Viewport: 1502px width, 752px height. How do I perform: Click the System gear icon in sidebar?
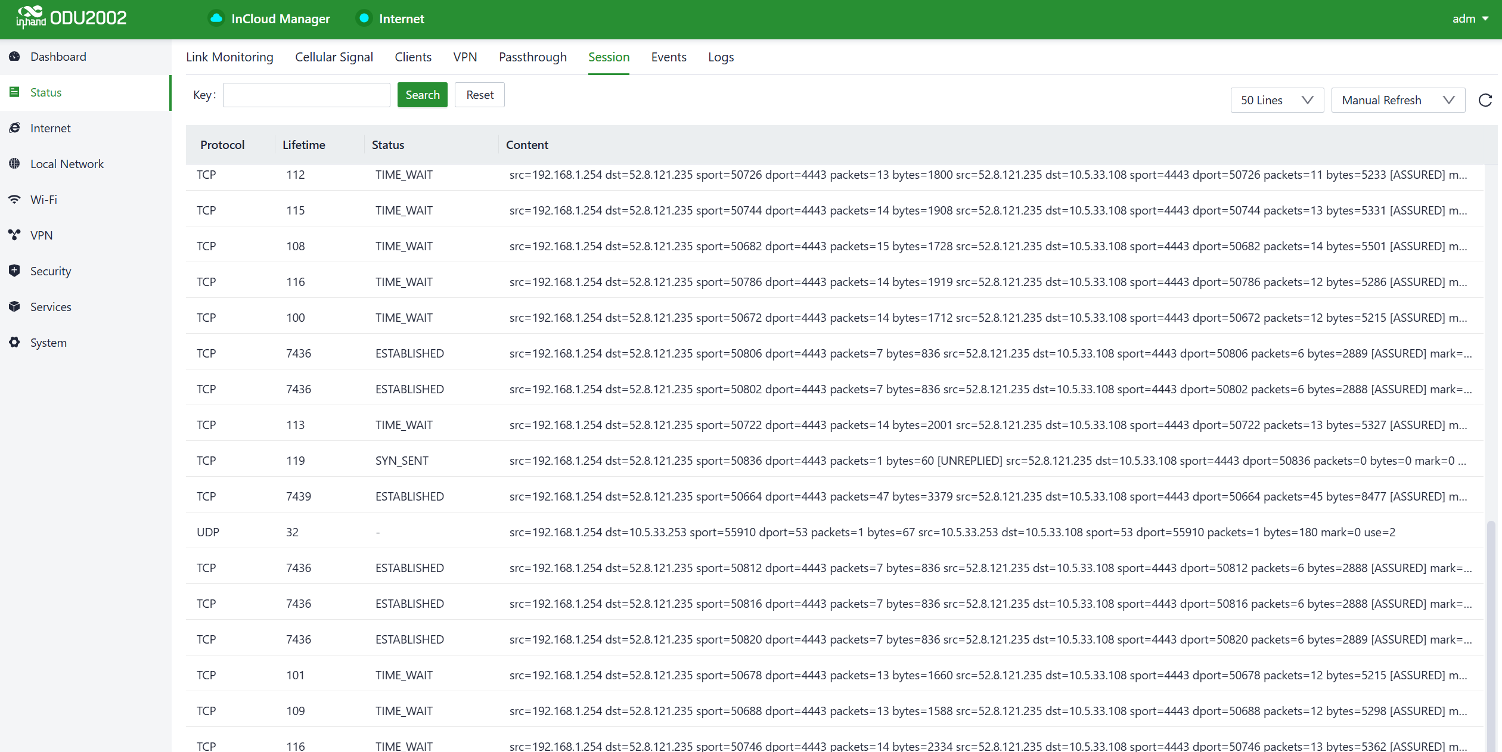15,343
